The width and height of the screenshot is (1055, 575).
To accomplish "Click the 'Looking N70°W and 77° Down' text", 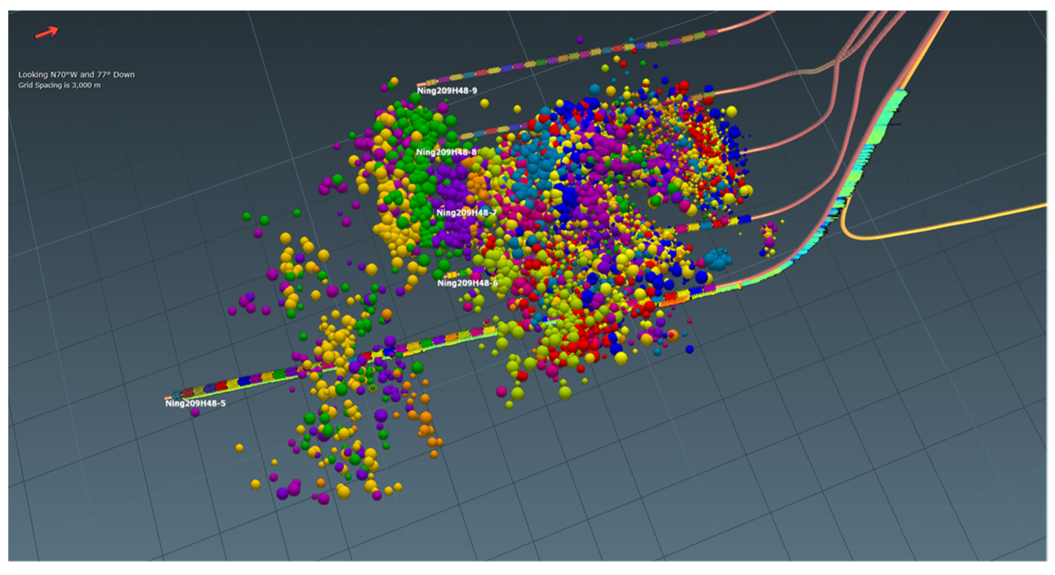I will click(x=76, y=74).
